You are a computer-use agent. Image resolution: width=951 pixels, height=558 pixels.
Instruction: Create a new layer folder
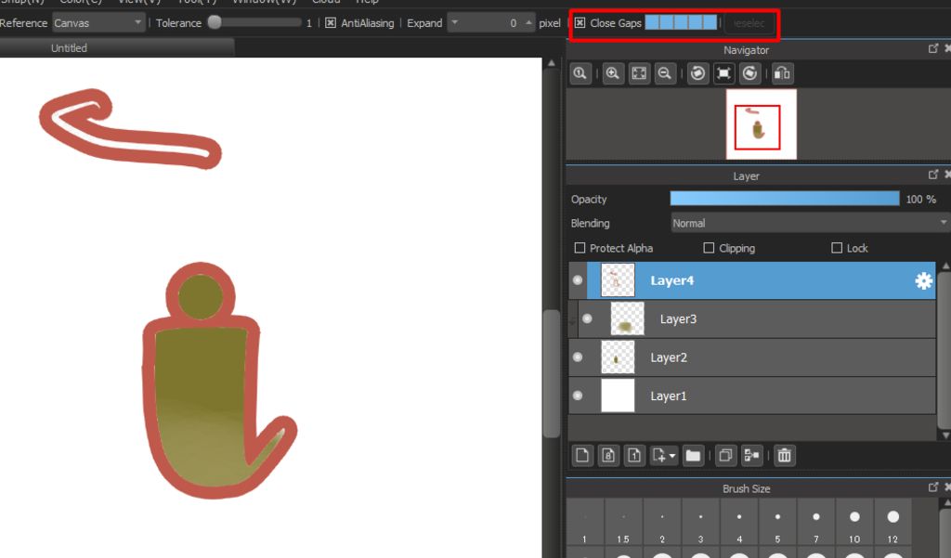point(693,456)
